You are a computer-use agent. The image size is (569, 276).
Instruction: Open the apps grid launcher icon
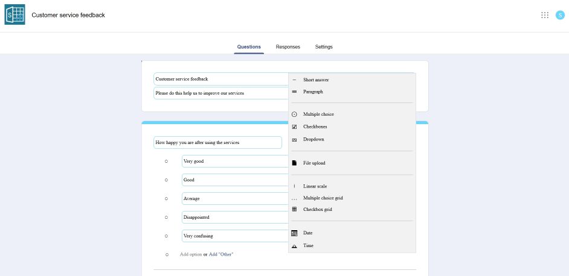coord(545,15)
